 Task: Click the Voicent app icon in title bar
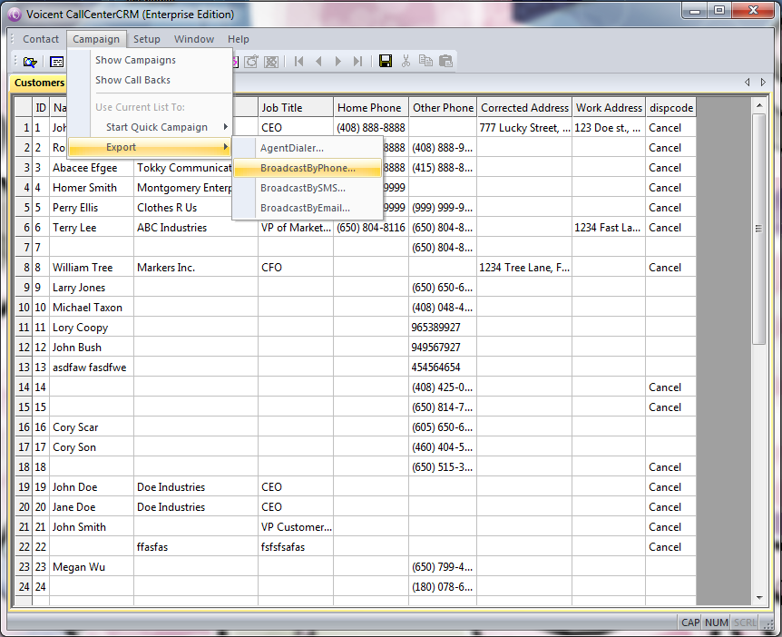click(x=15, y=15)
